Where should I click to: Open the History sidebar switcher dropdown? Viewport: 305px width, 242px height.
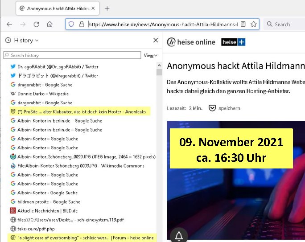[x=26, y=41]
